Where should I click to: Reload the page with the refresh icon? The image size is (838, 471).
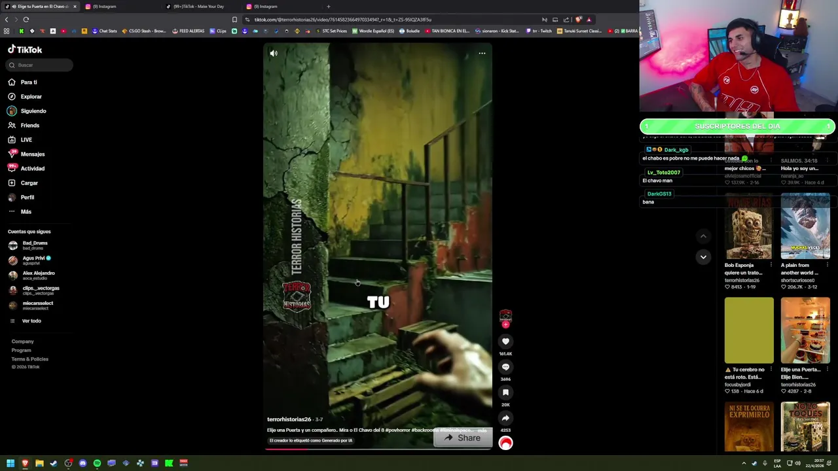click(26, 20)
